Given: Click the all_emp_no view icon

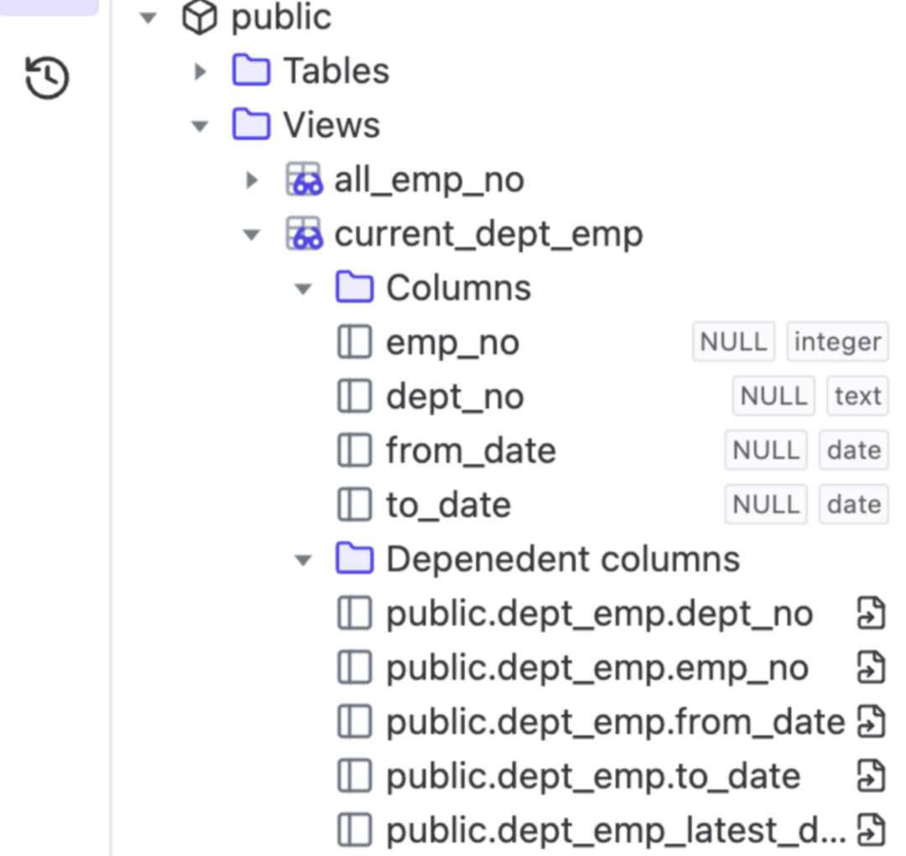Looking at the screenshot, I should click(305, 179).
